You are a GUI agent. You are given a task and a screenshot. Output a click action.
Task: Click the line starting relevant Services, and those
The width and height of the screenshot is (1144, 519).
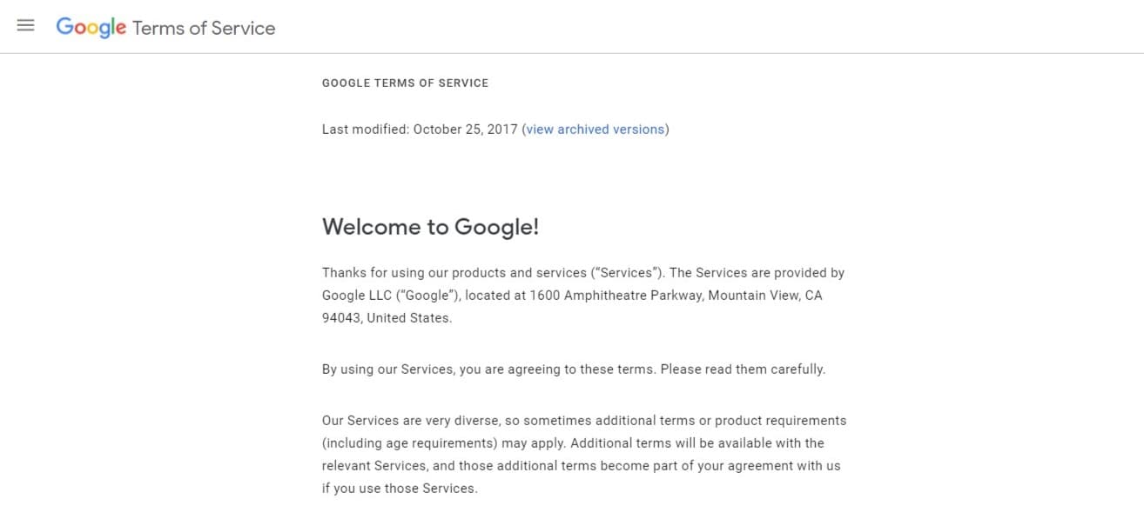(x=582, y=465)
